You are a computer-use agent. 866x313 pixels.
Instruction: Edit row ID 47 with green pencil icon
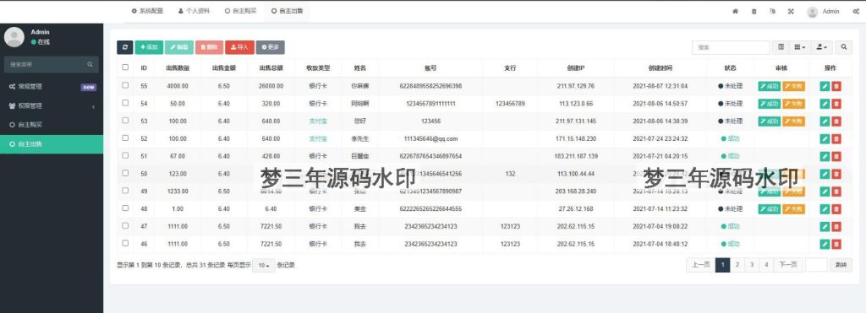825,226
